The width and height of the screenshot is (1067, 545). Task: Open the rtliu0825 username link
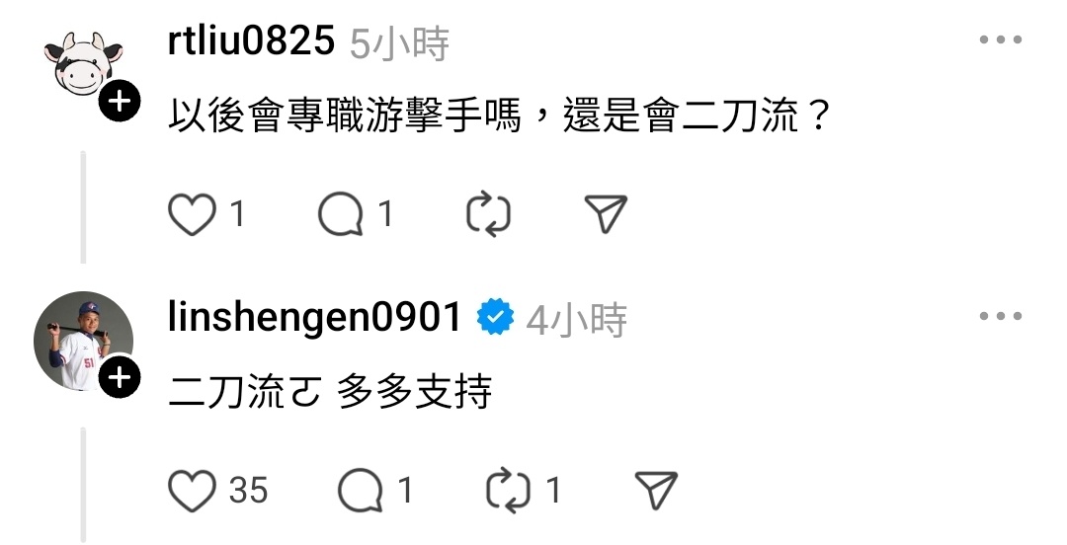(x=251, y=41)
